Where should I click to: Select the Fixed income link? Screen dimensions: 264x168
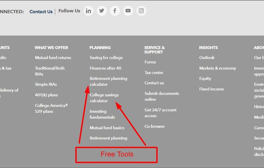211,89
